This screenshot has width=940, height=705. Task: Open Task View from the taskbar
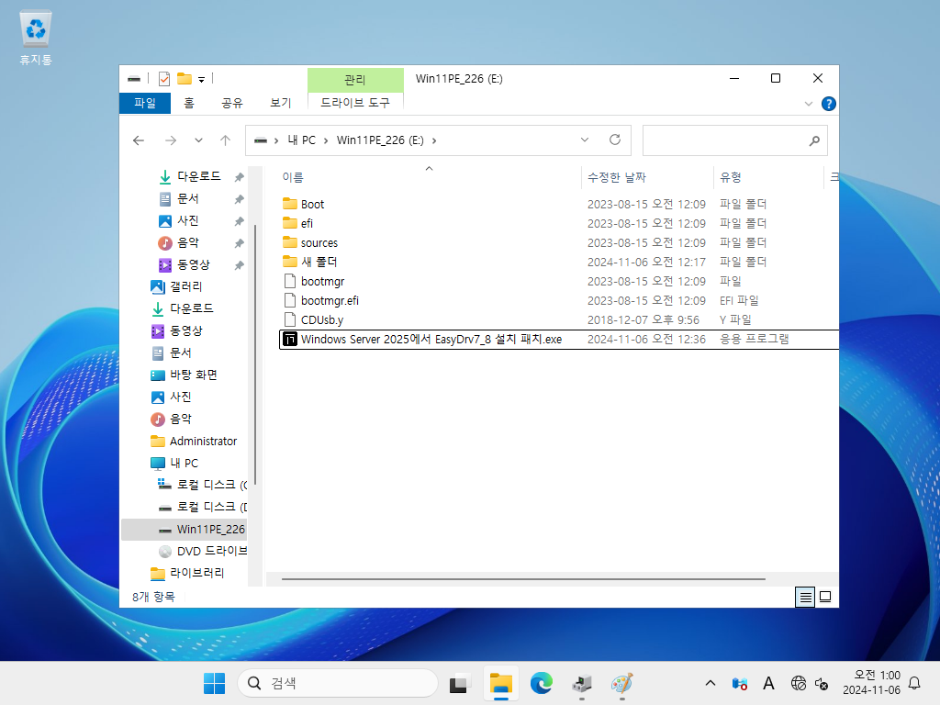[459, 683]
